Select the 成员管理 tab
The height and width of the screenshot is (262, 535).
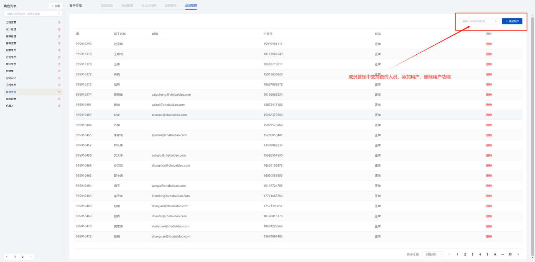tap(191, 6)
